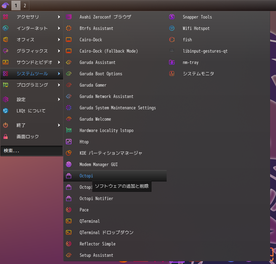Expand the サウンドとビデオ submenu arrow
The image size is (276, 264).
pos(59,62)
